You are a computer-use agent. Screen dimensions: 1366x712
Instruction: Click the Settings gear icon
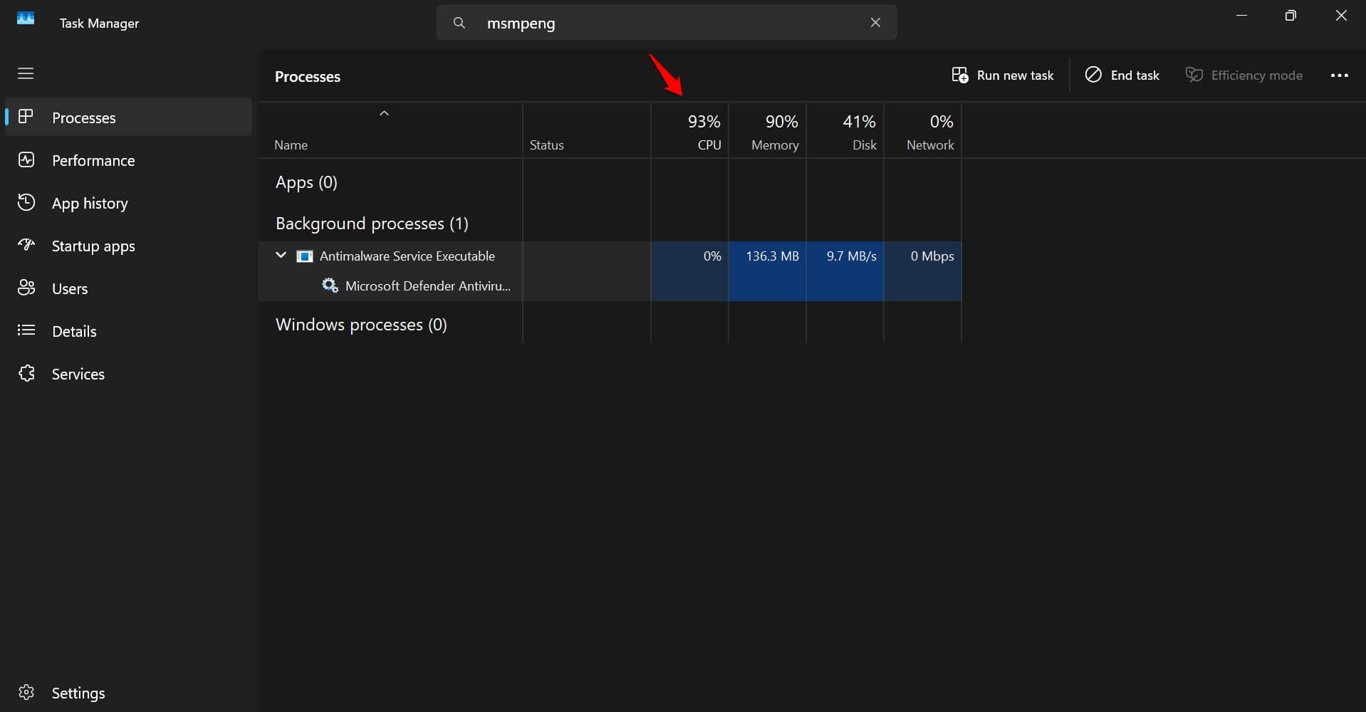coord(26,692)
